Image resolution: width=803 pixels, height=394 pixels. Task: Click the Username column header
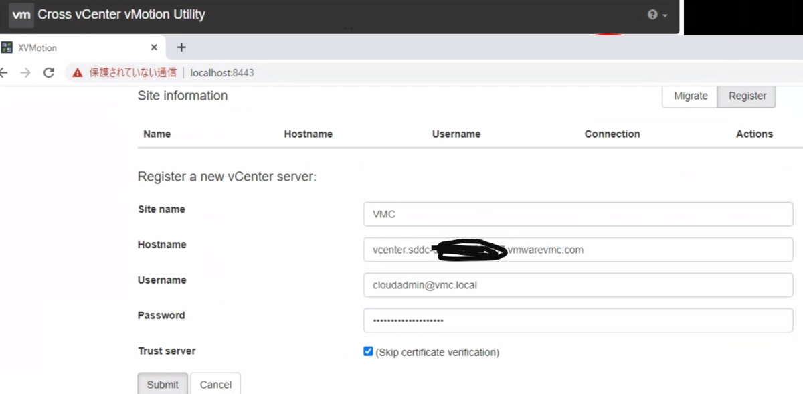(x=456, y=134)
